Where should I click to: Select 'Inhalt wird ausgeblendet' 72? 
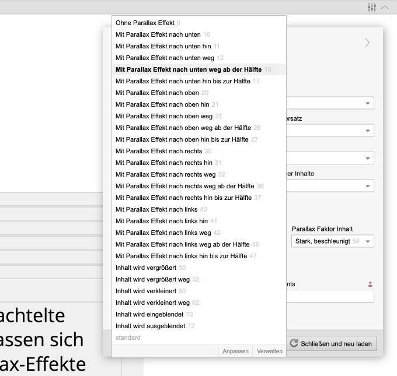coord(199,326)
